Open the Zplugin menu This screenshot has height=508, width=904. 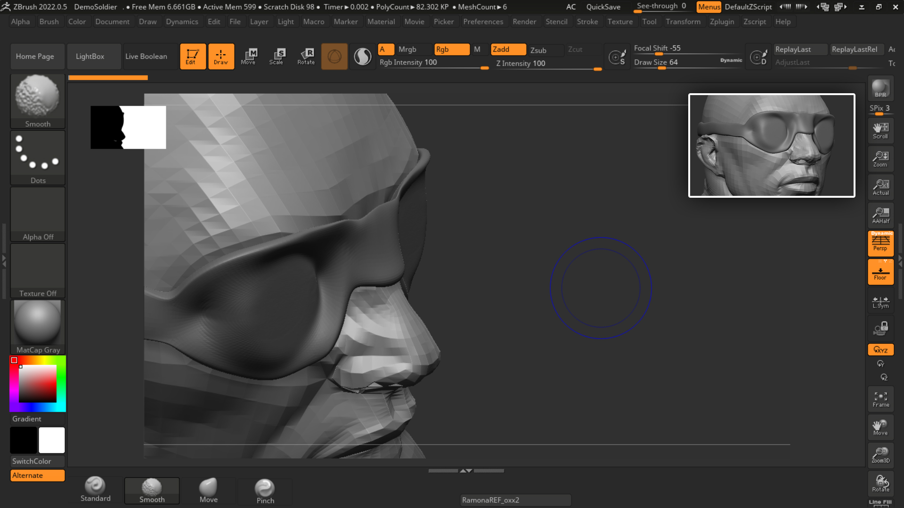pos(722,22)
